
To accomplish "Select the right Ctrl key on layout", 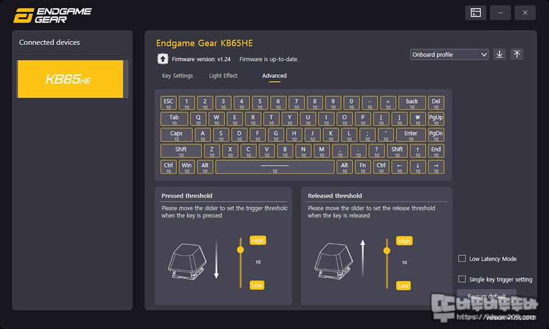I will pyautogui.click(x=381, y=167).
